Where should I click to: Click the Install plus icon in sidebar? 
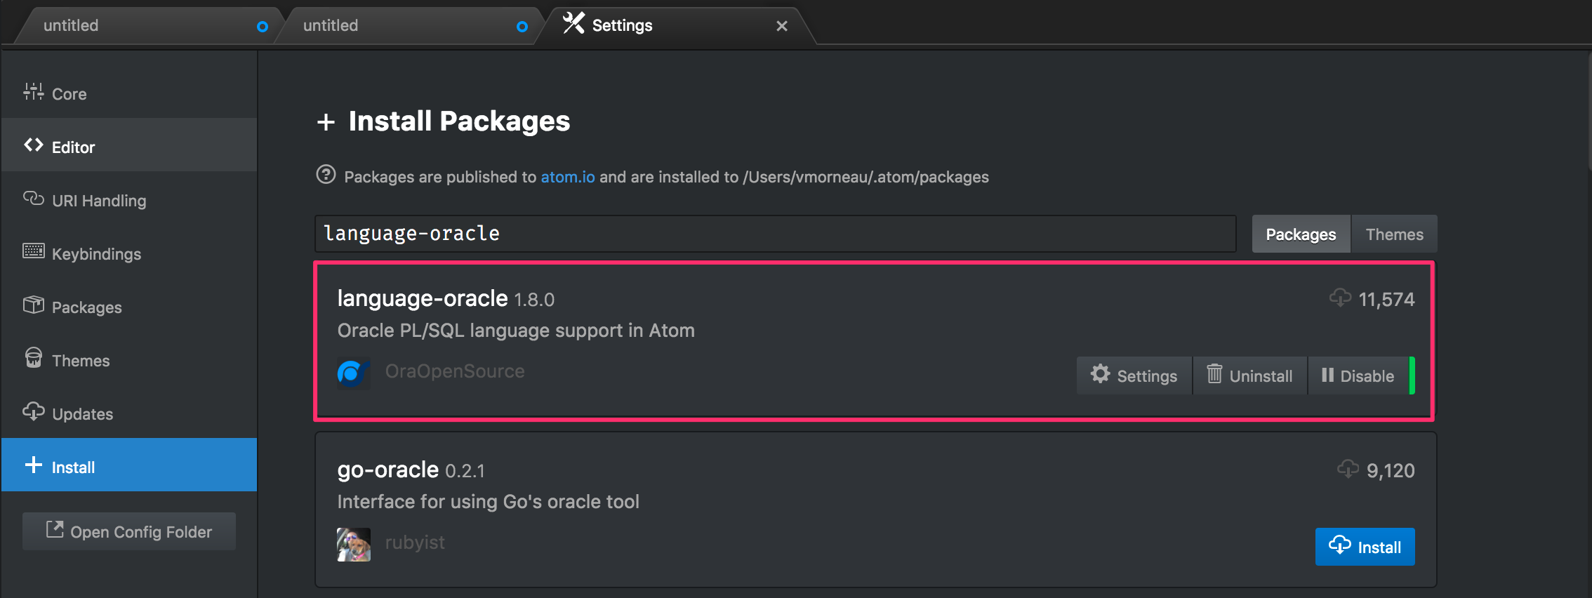[33, 465]
